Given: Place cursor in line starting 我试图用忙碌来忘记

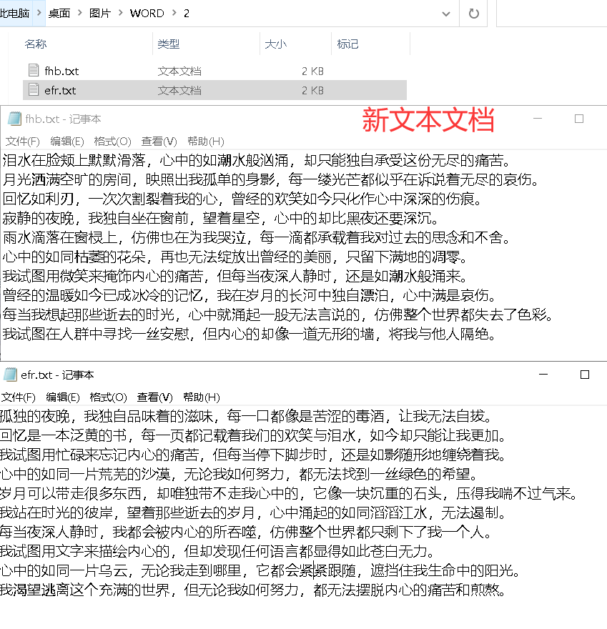Looking at the screenshot, I should (x=254, y=455).
